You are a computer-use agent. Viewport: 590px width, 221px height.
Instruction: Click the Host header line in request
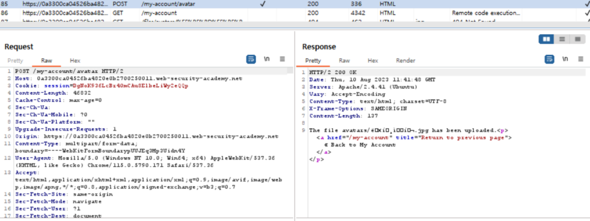point(128,78)
